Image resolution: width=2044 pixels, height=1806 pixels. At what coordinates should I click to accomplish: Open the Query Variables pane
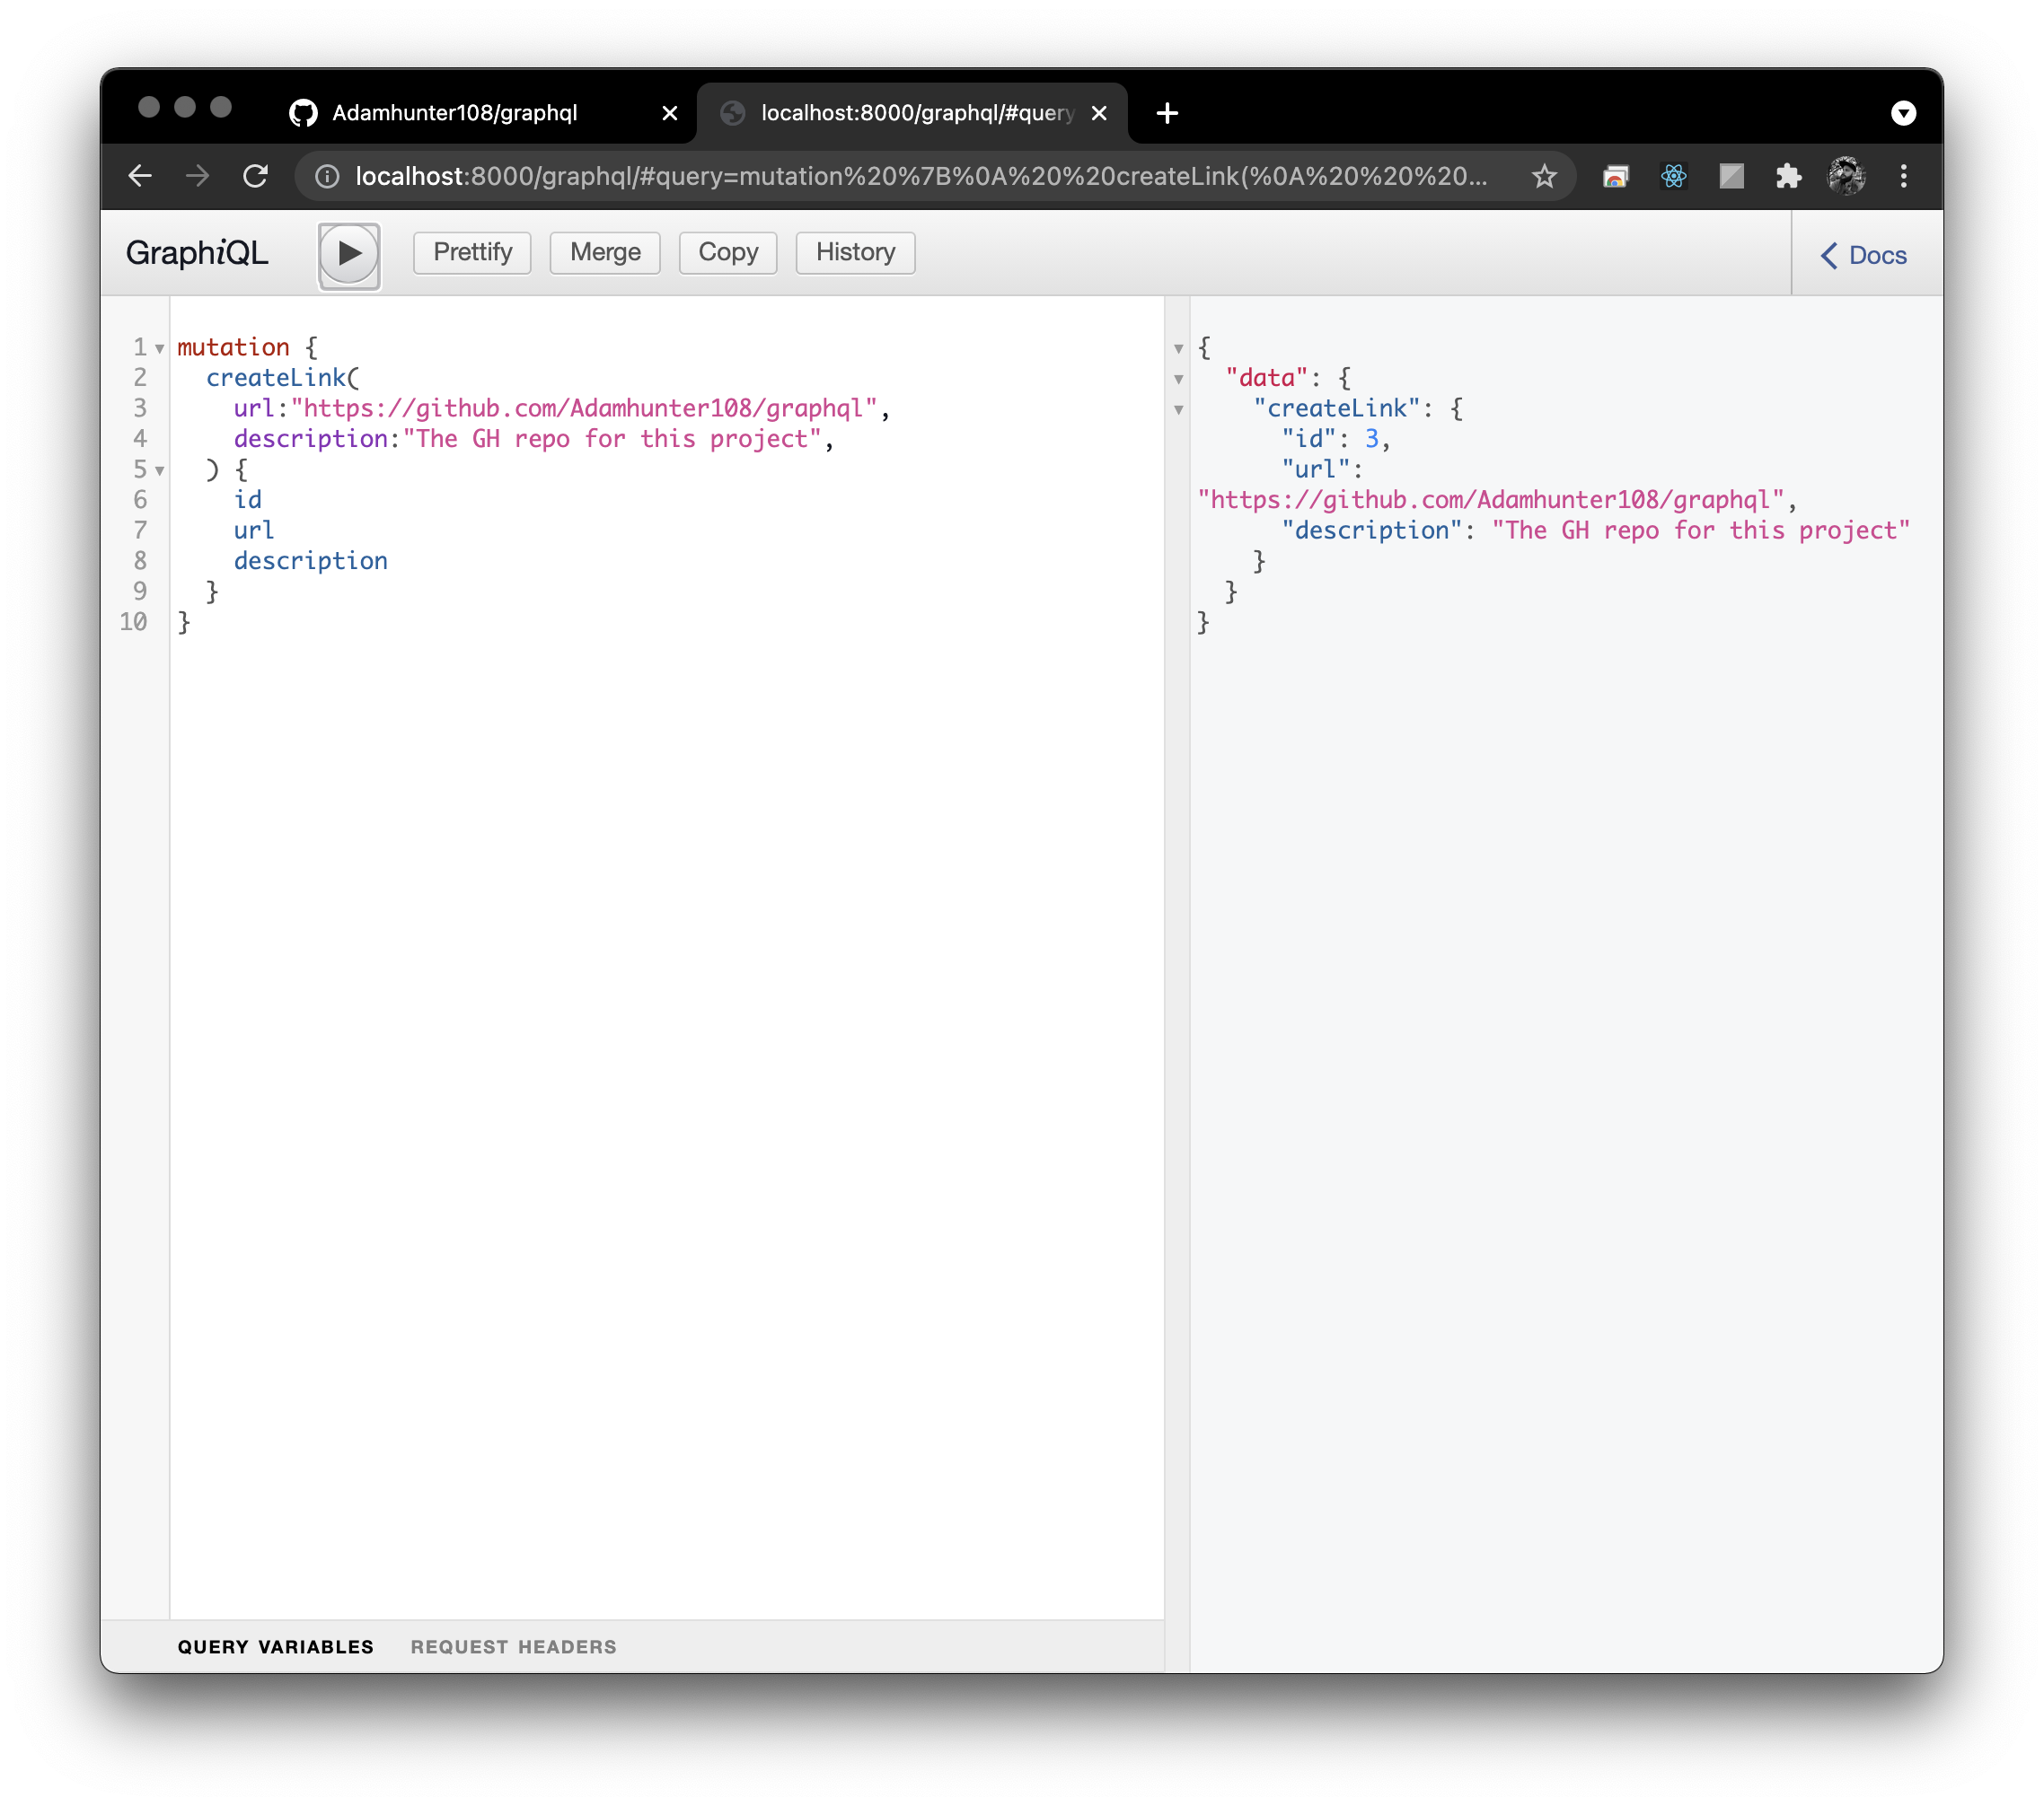click(275, 1646)
